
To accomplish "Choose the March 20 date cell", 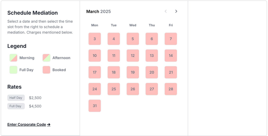I will tap(152, 72).
